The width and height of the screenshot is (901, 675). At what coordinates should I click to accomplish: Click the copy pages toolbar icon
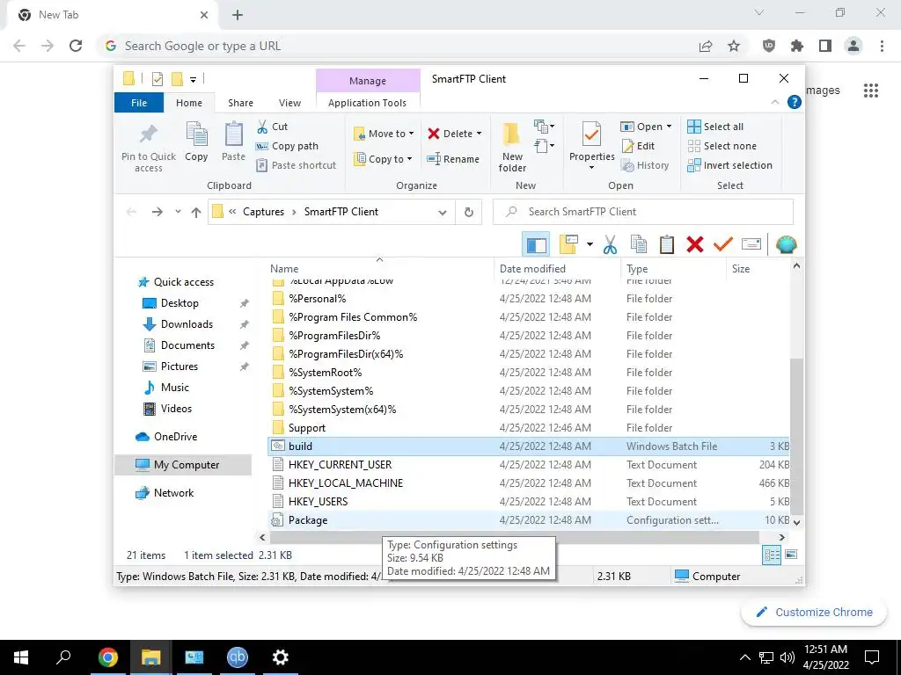coord(639,245)
